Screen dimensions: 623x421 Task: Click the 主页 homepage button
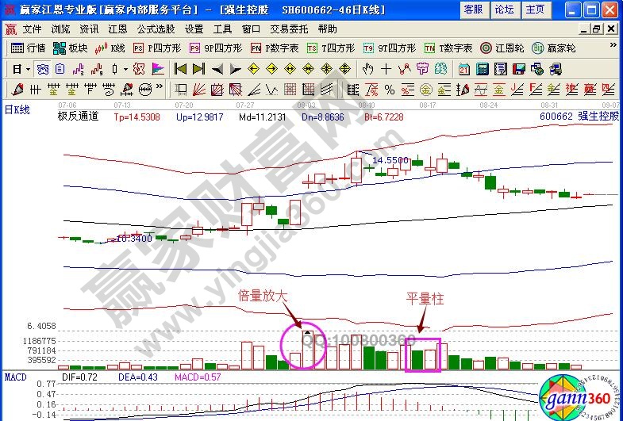536,10
